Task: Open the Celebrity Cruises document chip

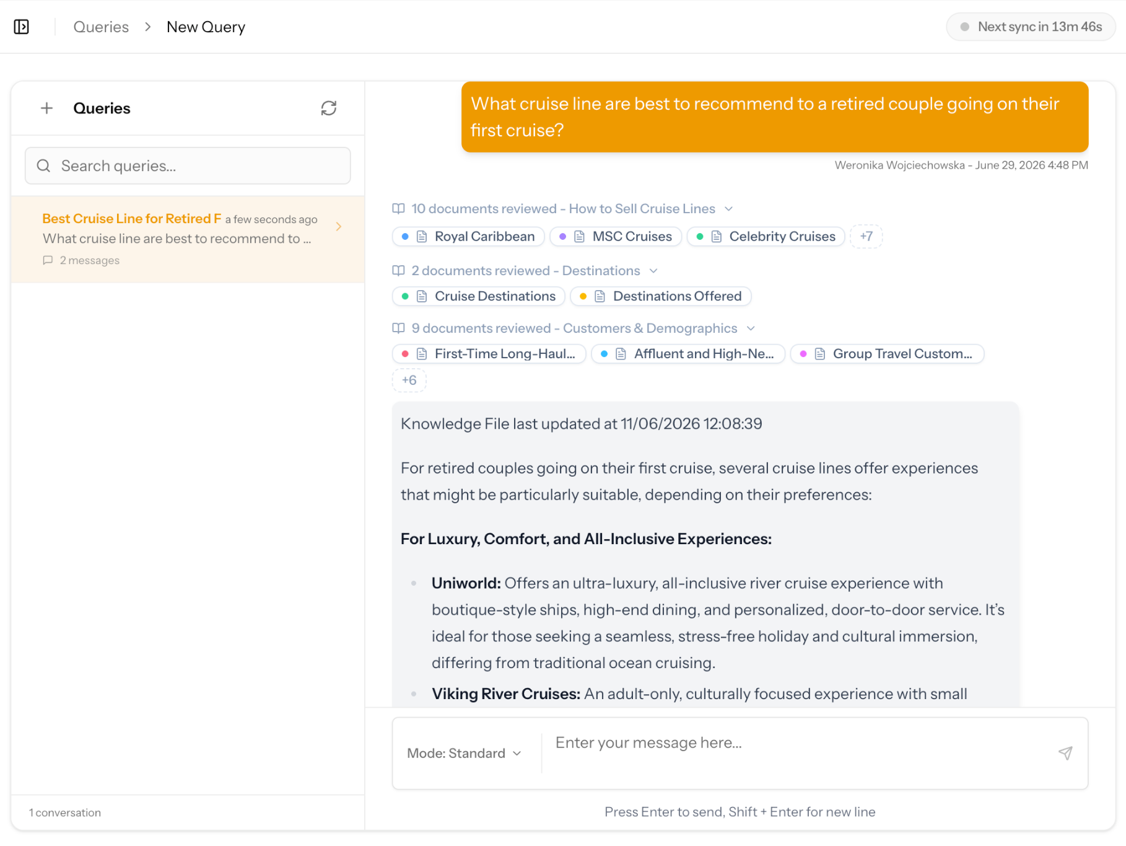Action: (x=766, y=236)
